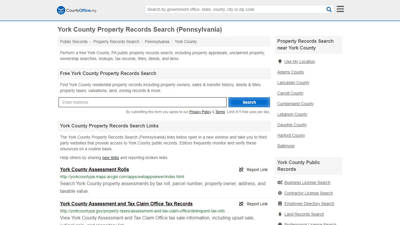
Task: Open Adams County property records
Action: [291, 72]
